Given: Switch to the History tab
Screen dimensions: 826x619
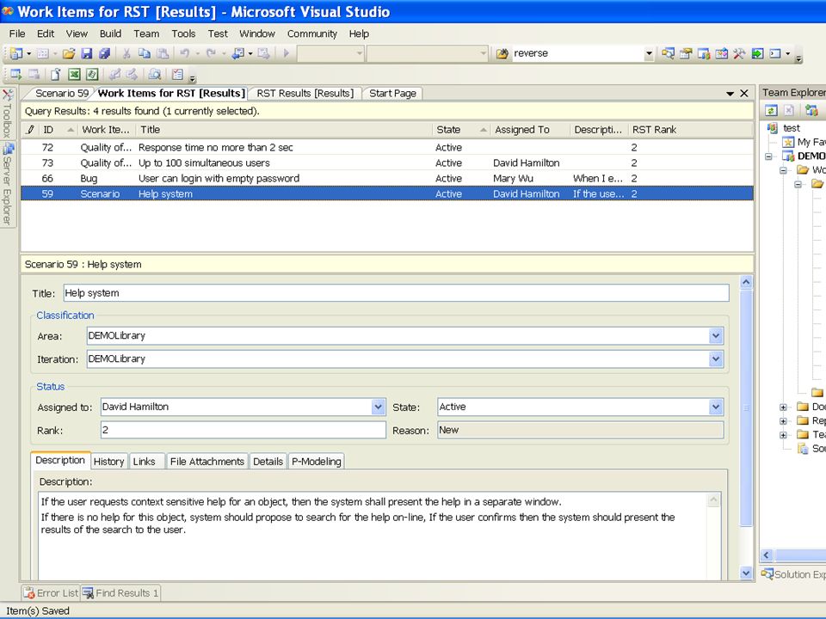Looking at the screenshot, I should click(x=108, y=462).
